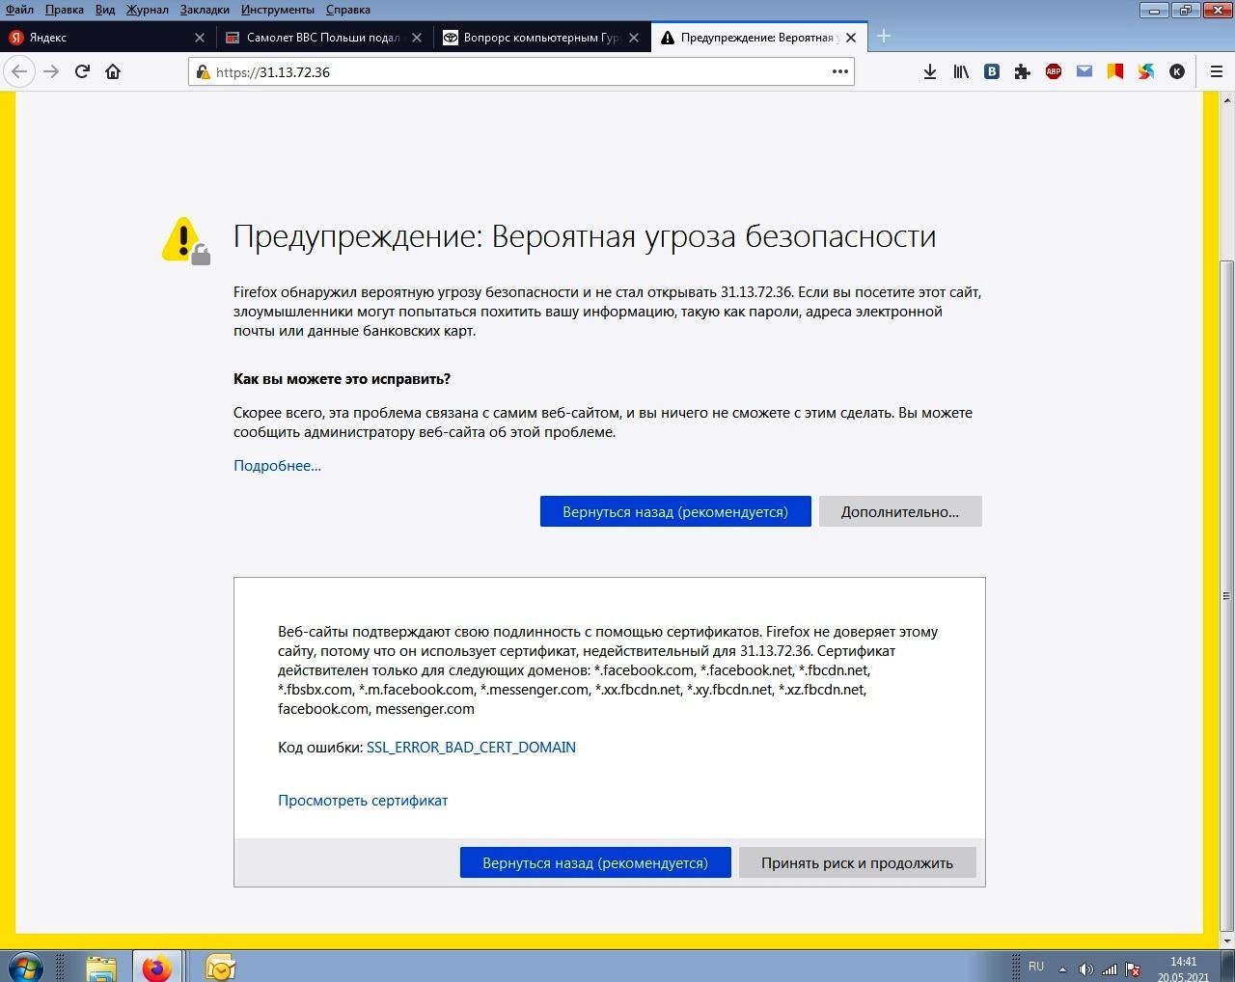
Task: Open the Windows Start menu
Action: point(25,967)
